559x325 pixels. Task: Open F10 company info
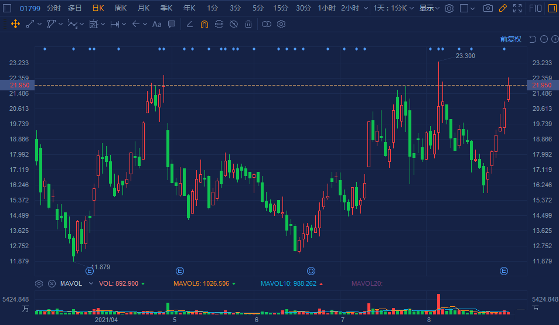click(x=535, y=8)
